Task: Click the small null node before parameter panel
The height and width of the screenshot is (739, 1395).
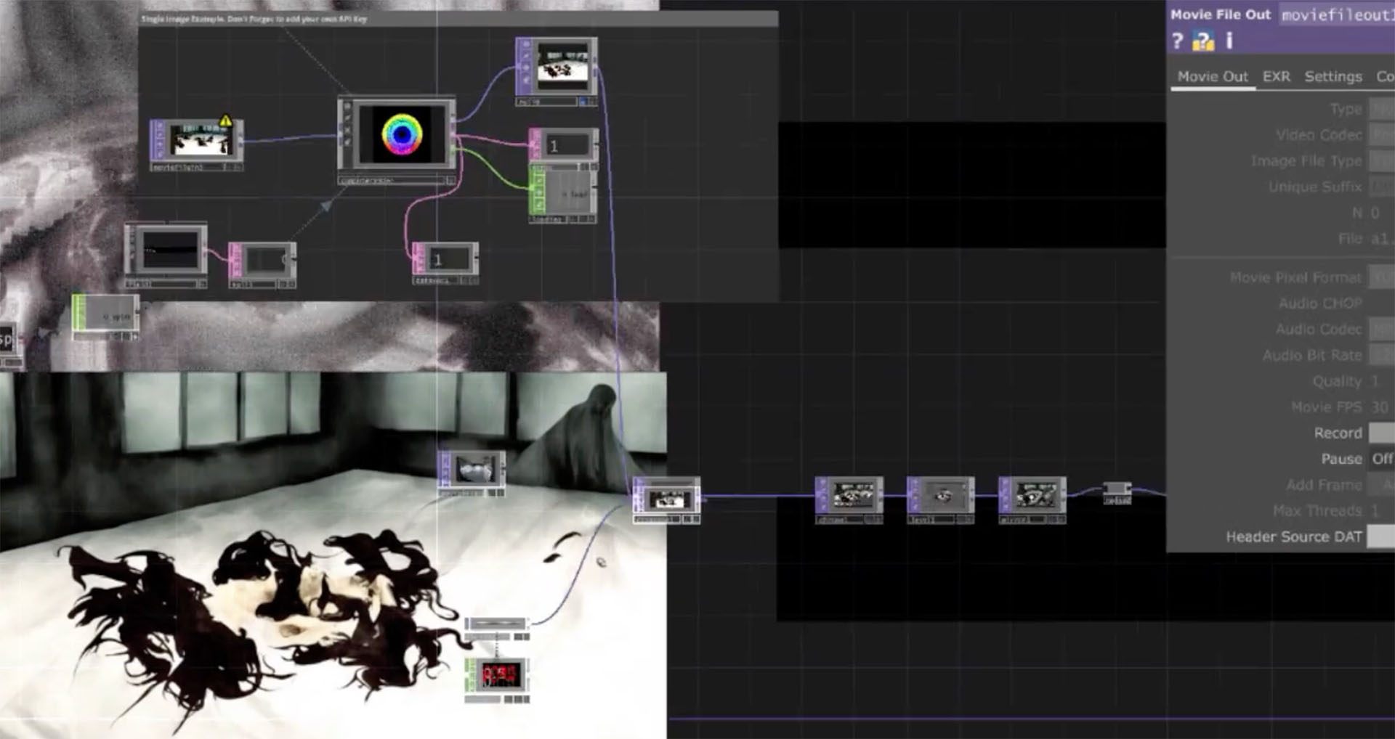Action: [1117, 491]
